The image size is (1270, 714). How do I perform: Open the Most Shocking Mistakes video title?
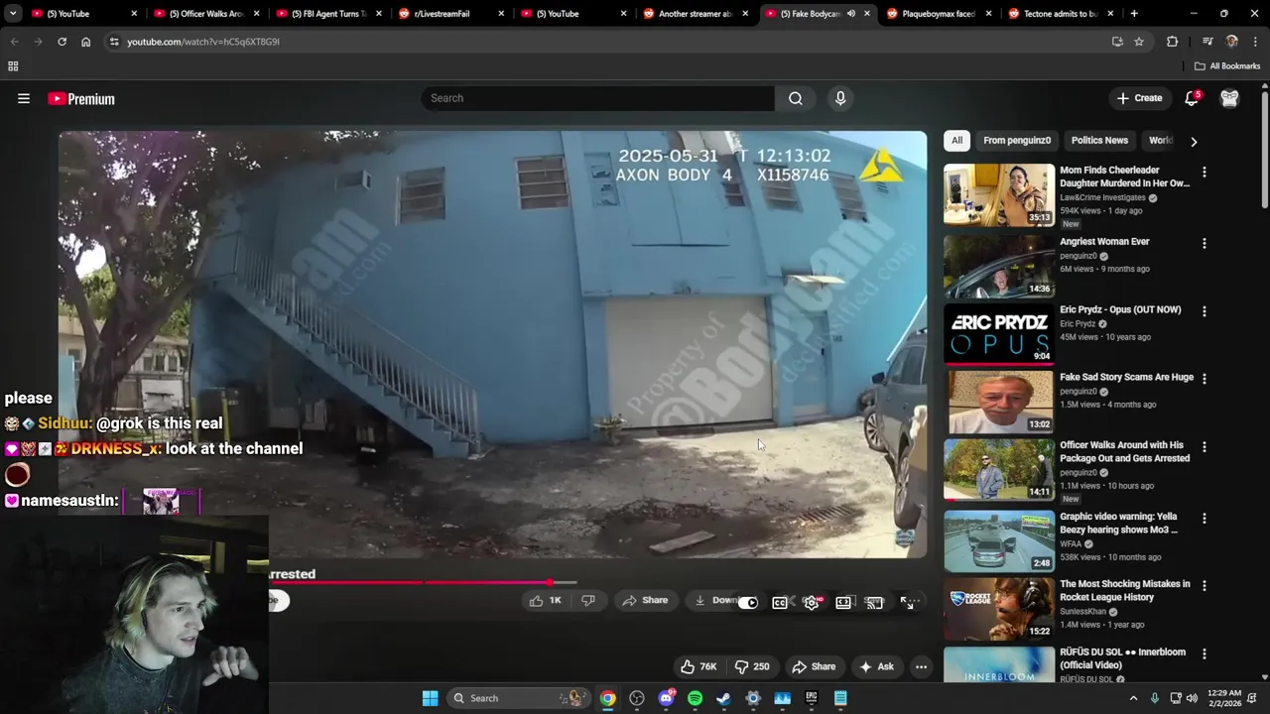pos(1125,590)
